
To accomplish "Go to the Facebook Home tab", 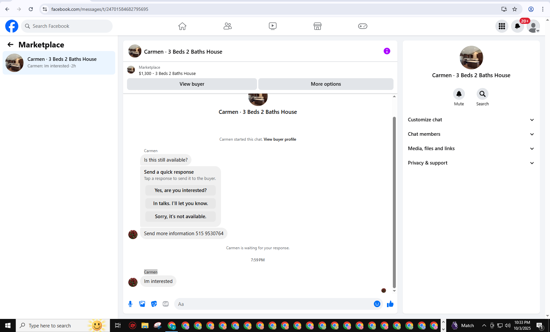I will pyautogui.click(x=182, y=26).
